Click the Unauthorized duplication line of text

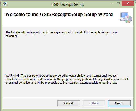pyautogui.click(x=67, y=79)
